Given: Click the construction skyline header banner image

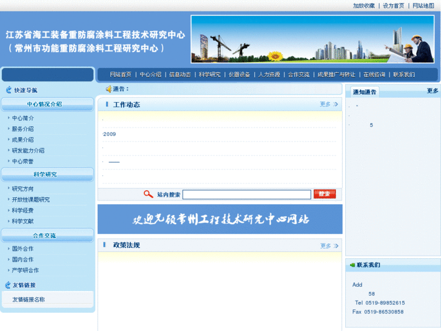Looking at the screenshot, I should coord(312,39).
